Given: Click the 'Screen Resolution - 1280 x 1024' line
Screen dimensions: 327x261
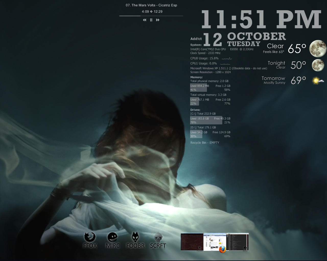Looking at the screenshot, I should click(211, 72).
